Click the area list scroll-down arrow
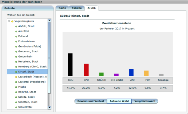 [49, 108]
